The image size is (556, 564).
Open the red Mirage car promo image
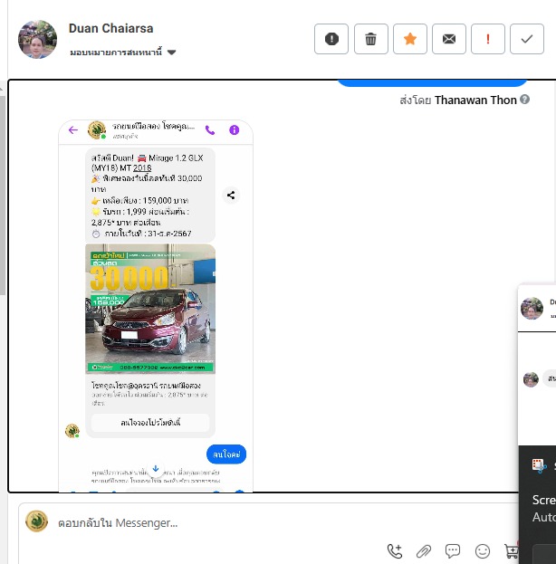(150, 309)
